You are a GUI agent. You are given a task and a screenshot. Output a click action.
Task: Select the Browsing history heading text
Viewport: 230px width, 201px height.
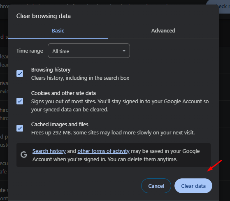51,70
